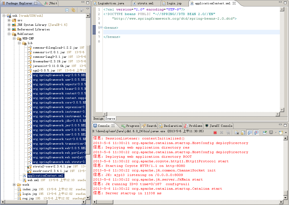Minimize the Console panel
Image resolution: width=289 pixels, height=205 pixels.
click(x=280, y=125)
